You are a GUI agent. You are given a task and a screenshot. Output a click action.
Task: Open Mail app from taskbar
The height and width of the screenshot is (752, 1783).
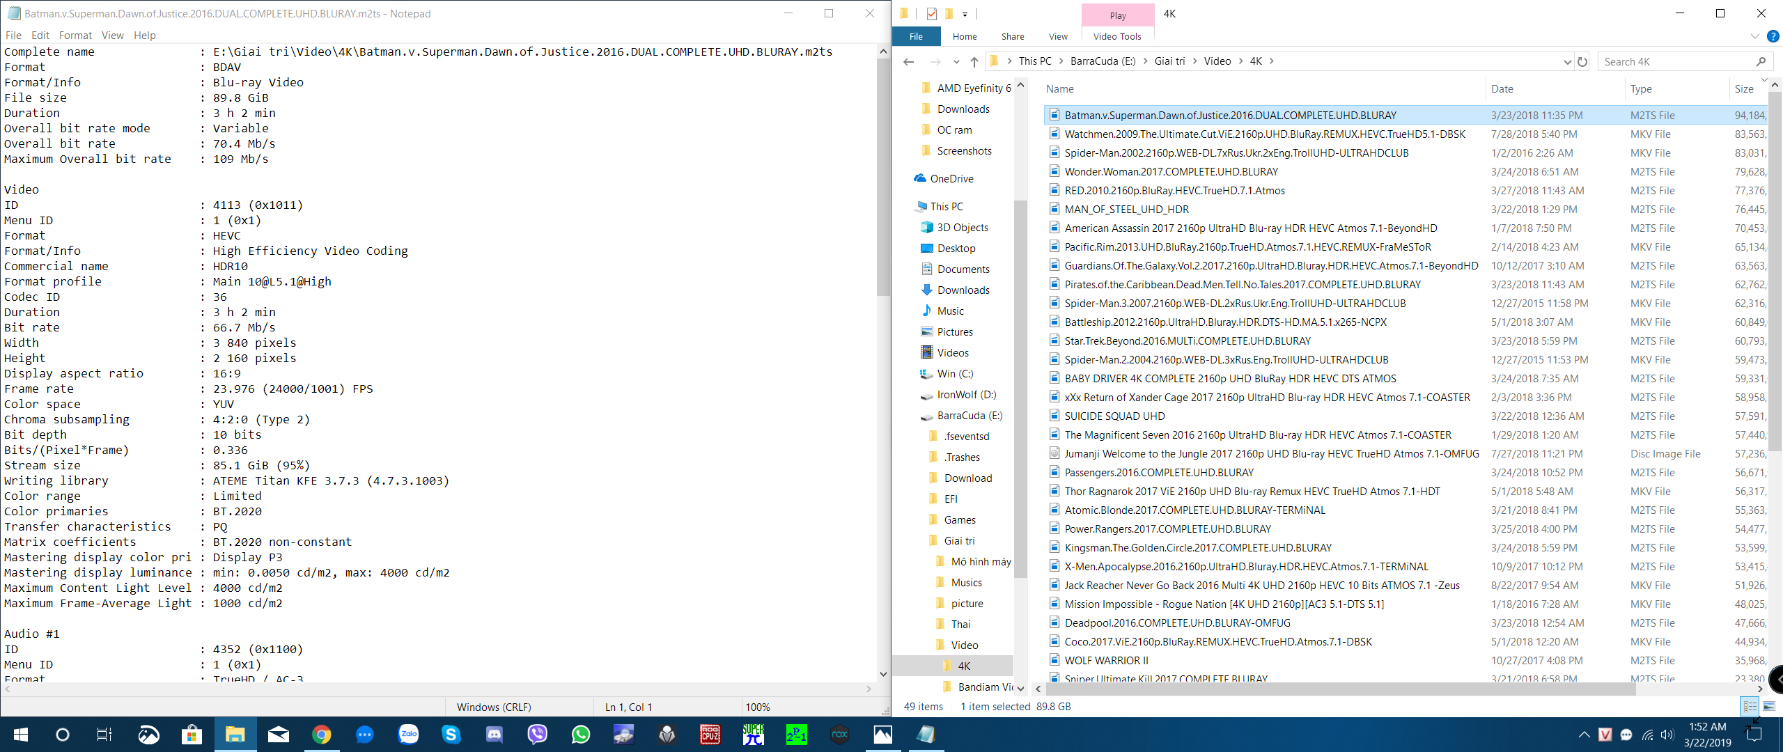tap(278, 735)
